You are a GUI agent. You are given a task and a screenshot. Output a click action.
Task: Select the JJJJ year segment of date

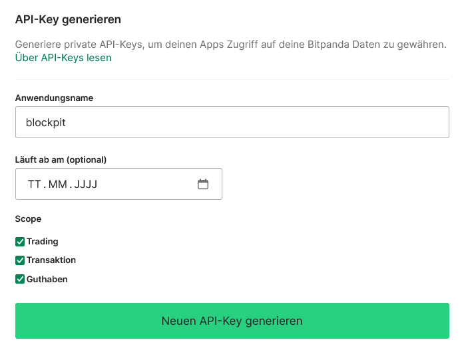[86, 185]
